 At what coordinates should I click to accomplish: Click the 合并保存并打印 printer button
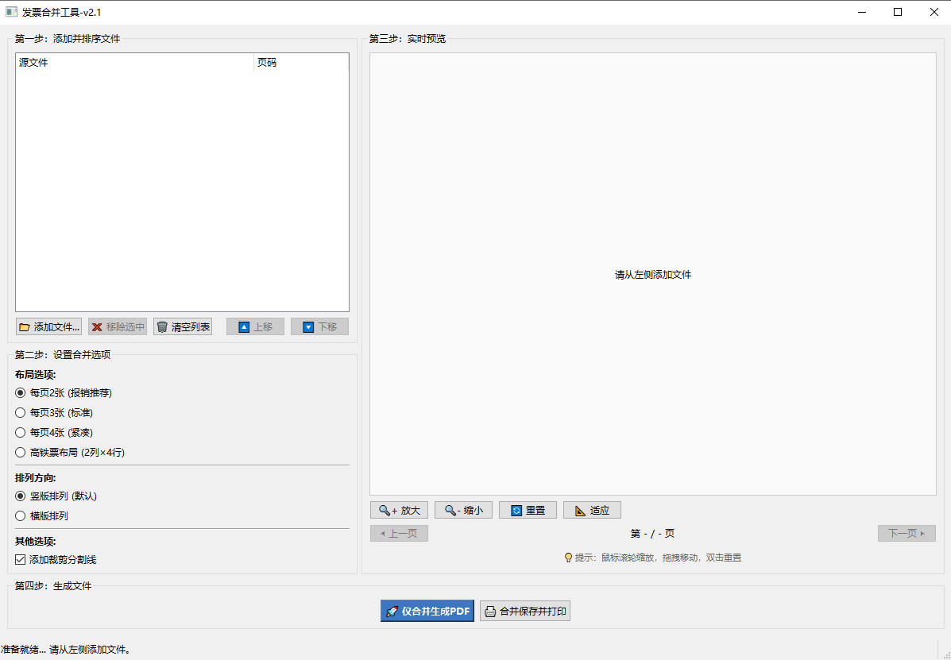click(525, 611)
